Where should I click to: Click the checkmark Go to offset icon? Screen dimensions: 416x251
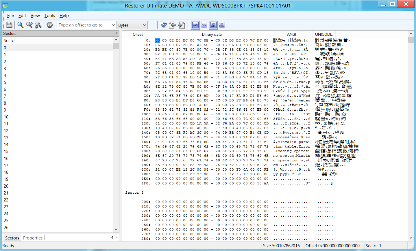pyautogui.click(x=163, y=25)
